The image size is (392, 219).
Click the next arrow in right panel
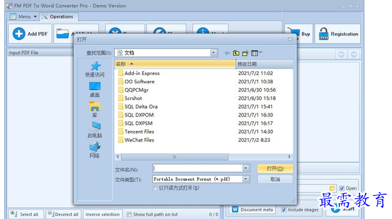(x=354, y=54)
